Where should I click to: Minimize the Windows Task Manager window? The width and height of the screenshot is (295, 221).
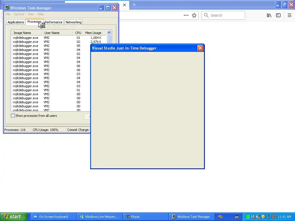101,8
